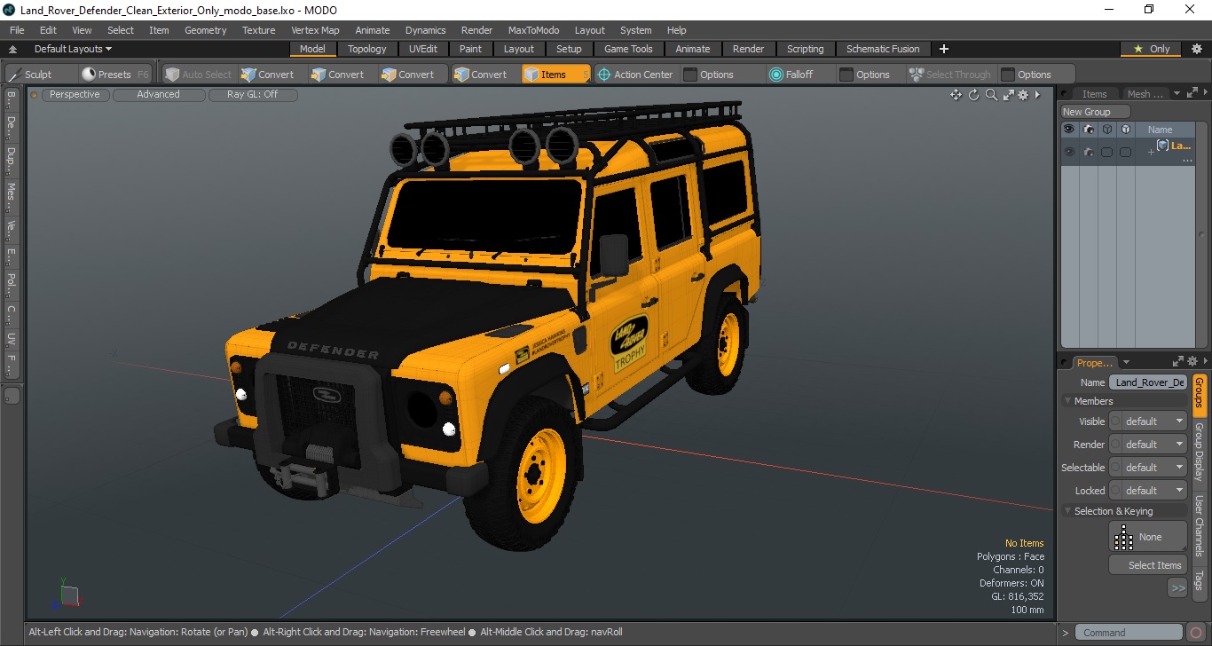Toggle visibility eye for Land Rover group
1212x646 pixels.
click(x=1069, y=152)
